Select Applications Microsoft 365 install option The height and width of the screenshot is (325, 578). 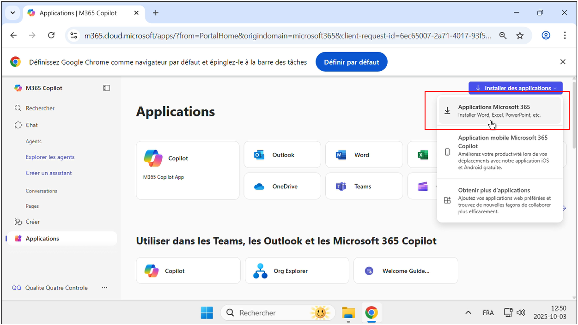click(x=499, y=111)
